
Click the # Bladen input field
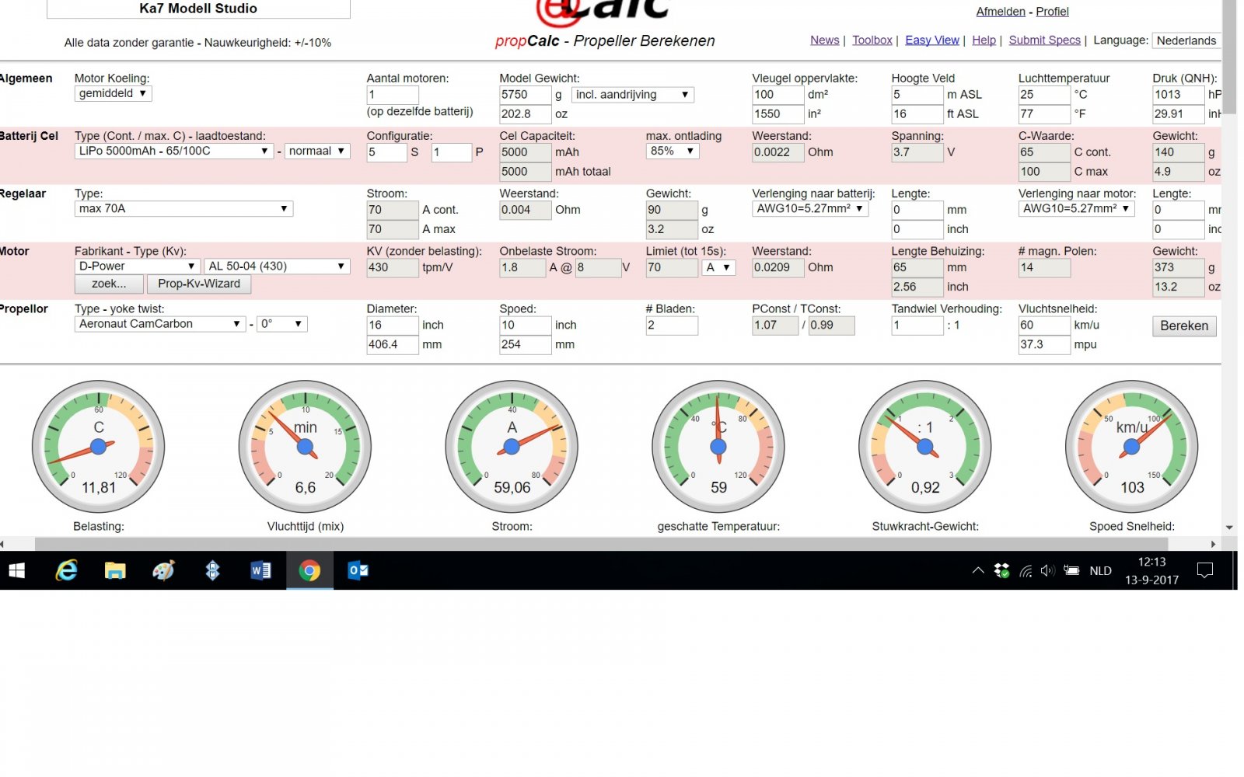coord(672,326)
